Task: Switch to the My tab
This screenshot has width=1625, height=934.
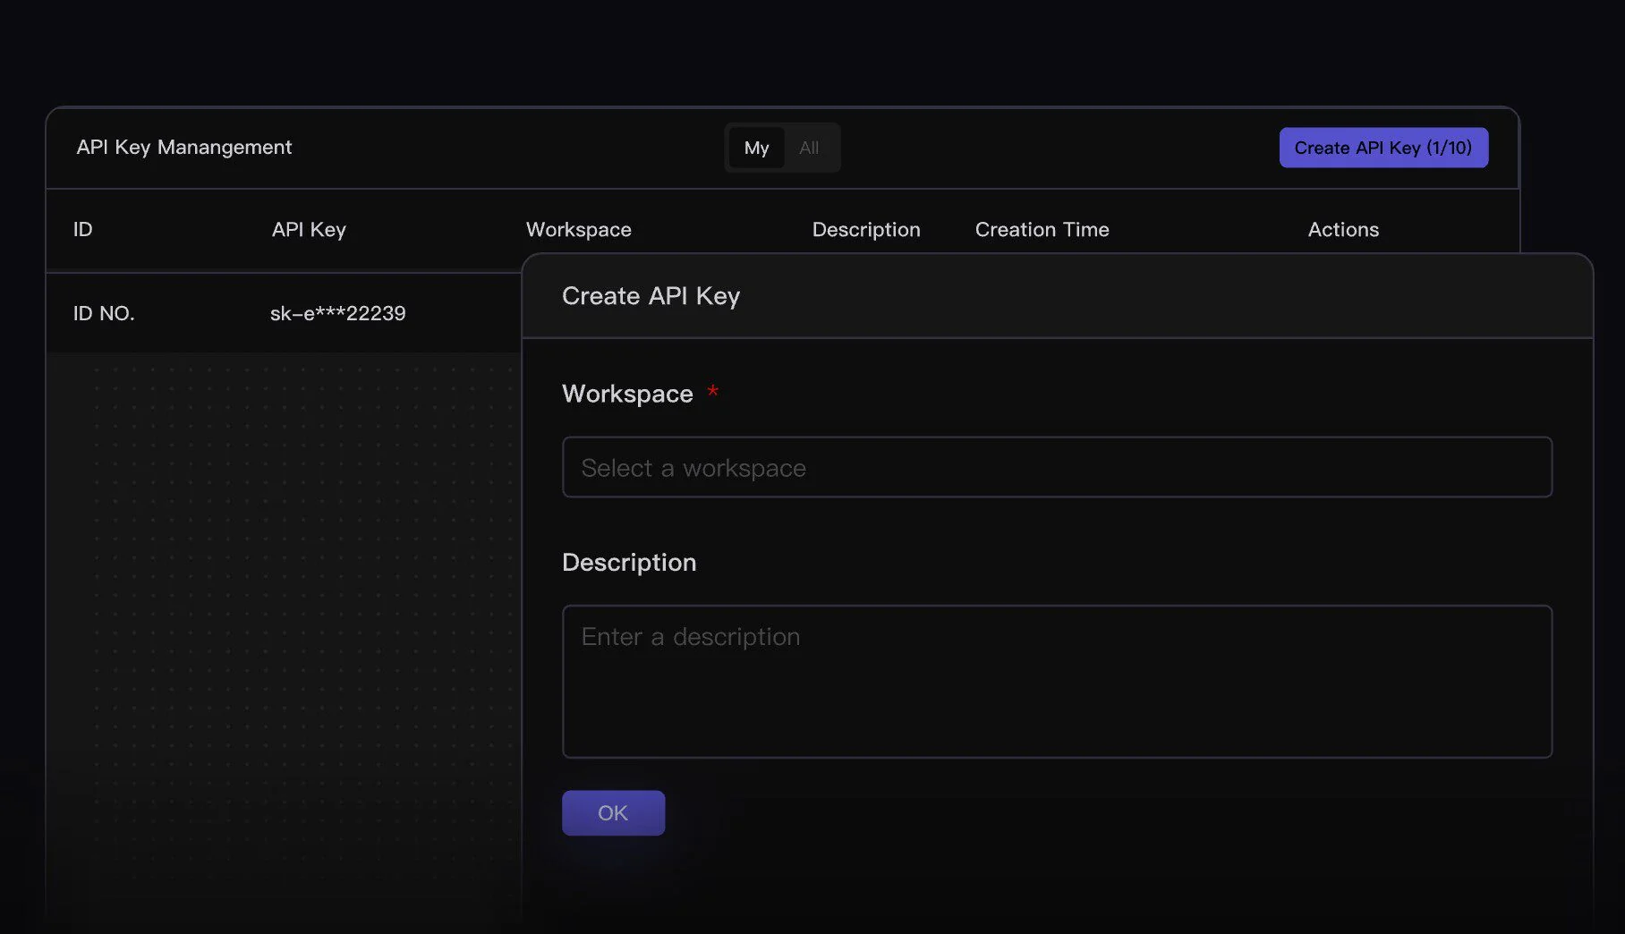Action: click(x=756, y=148)
